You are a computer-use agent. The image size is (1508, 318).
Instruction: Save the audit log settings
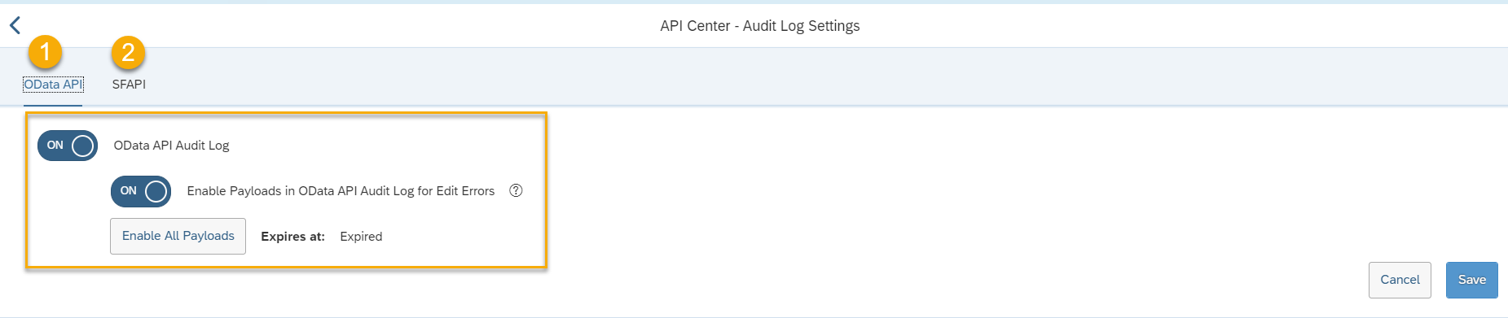1471,280
